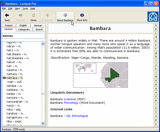
Task: Select the word 'namara – n.'
Action: coord(14,74)
